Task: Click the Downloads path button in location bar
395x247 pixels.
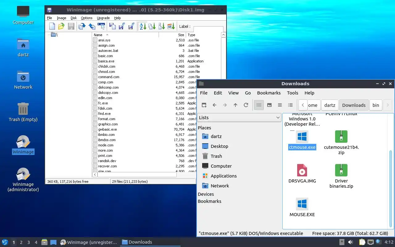Action: (354, 105)
